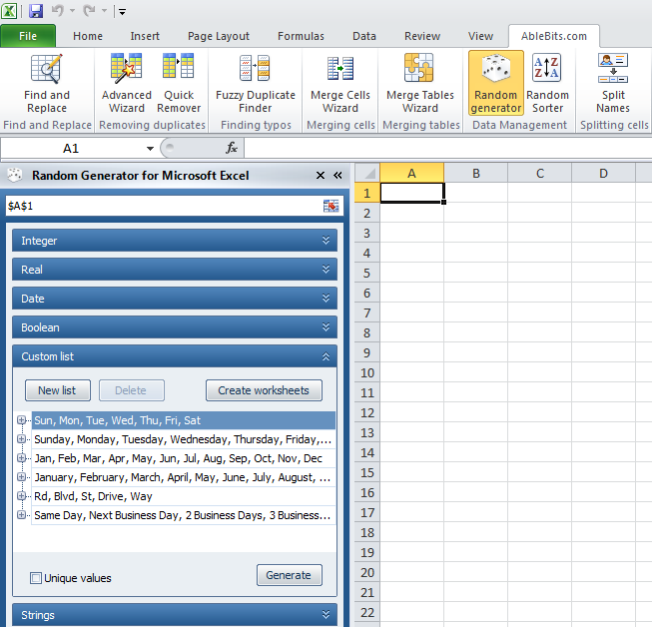Viewport: 652px width, 627px height.
Task: Expand the Sun, Mon, Tue list node
Action: [x=21, y=420]
